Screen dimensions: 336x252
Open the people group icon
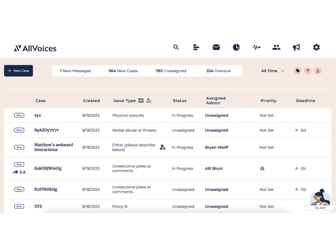point(276,47)
